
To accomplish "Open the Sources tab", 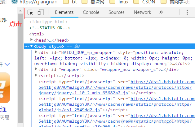I will click(x=116, y=12).
